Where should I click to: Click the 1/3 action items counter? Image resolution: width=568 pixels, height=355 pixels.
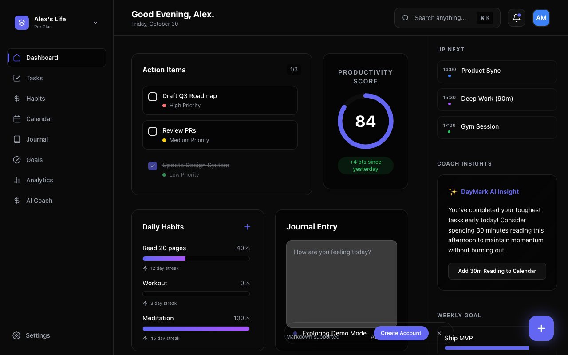click(294, 70)
